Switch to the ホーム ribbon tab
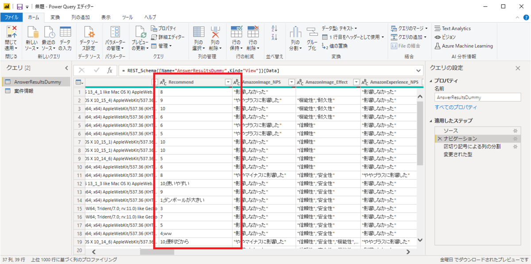The image size is (531, 264). pyautogui.click(x=33, y=17)
